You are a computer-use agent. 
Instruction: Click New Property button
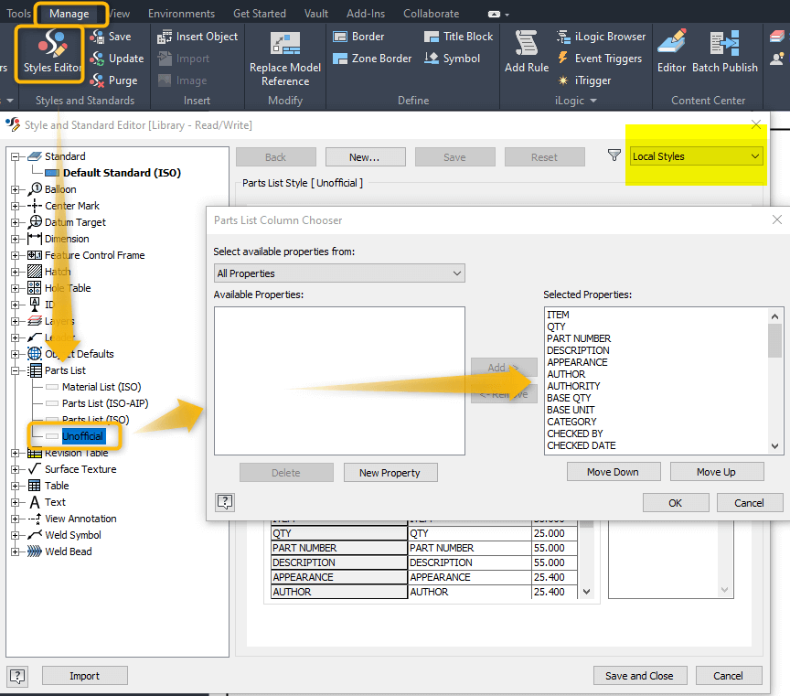pyautogui.click(x=390, y=473)
